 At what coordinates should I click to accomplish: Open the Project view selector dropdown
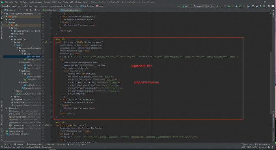pos(10,10)
